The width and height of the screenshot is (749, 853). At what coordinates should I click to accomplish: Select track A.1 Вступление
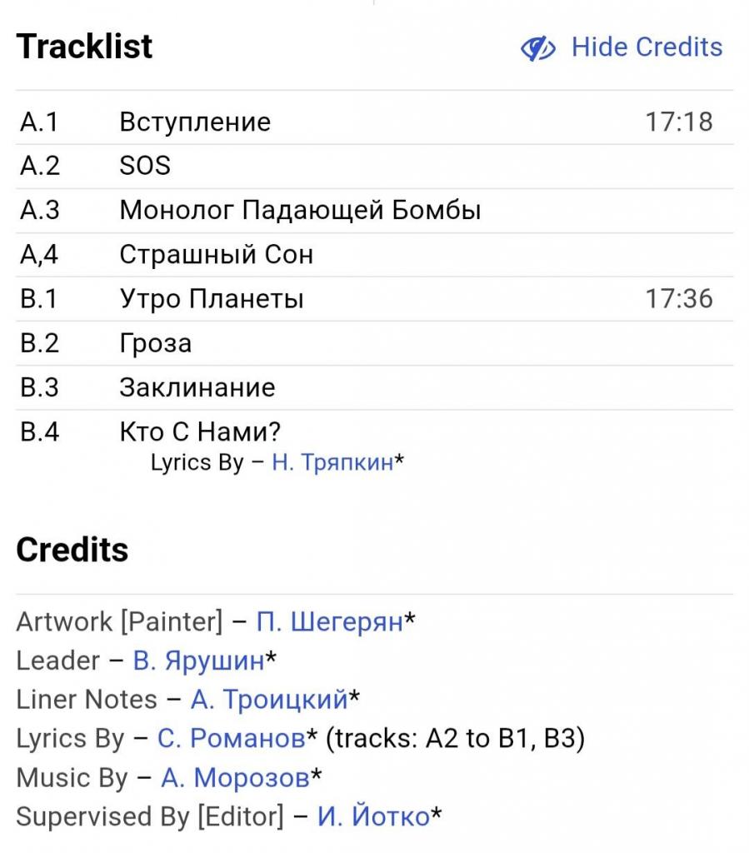tap(195, 122)
